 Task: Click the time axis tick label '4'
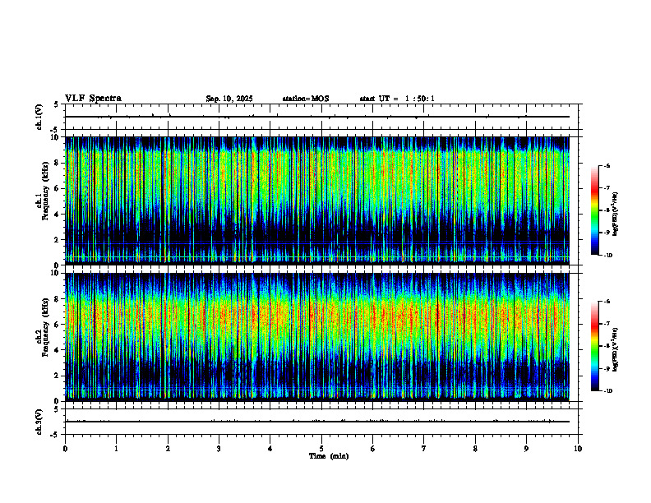270,449
